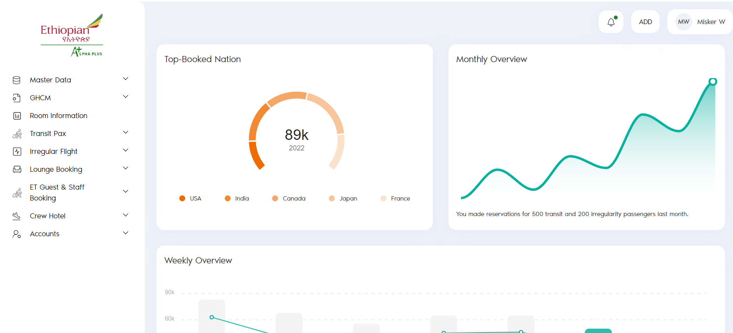This screenshot has width=733, height=333.
Task: Click the Master Data database icon
Action: (x=17, y=80)
